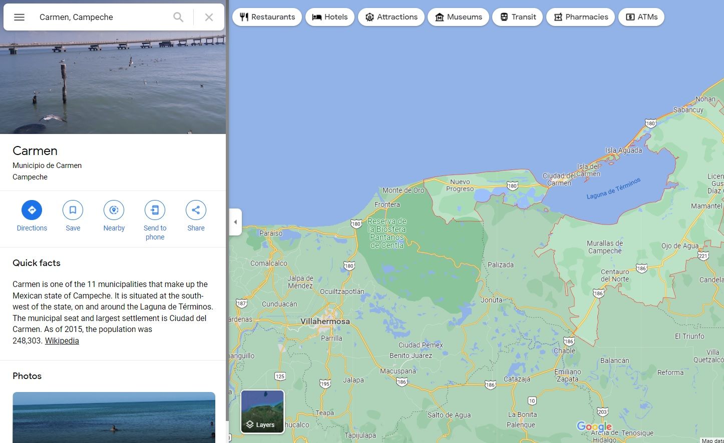724x443 pixels.
Task: Share the Carmen location
Action: (x=195, y=210)
